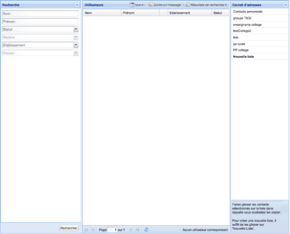The image size is (290, 234).
Task: Click 'Aucun utilisateur correspondant' status text
Action: point(205,230)
